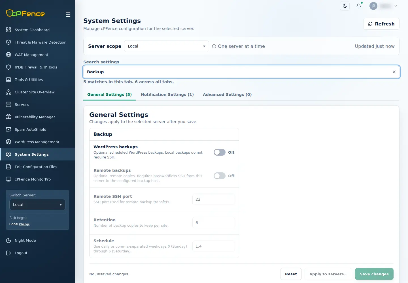Screen dimensions: 408x283
Task: Enable the WordPress backups toggle
Action: click(220, 152)
